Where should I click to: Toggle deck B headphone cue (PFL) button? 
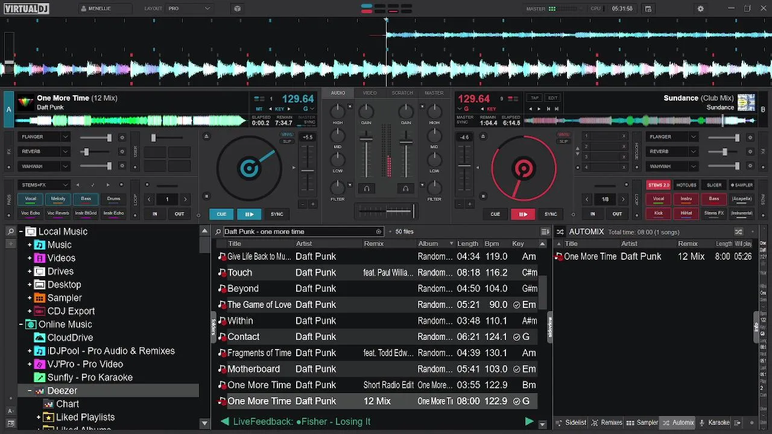pos(405,189)
